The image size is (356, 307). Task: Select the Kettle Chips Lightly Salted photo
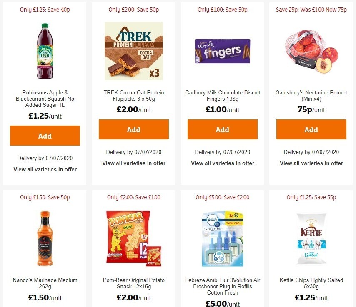pyautogui.click(x=311, y=238)
